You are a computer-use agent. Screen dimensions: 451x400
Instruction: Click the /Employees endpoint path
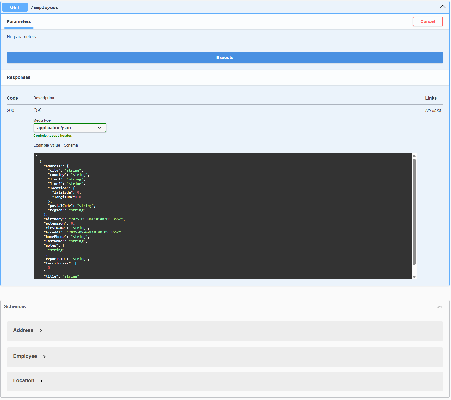44,7
